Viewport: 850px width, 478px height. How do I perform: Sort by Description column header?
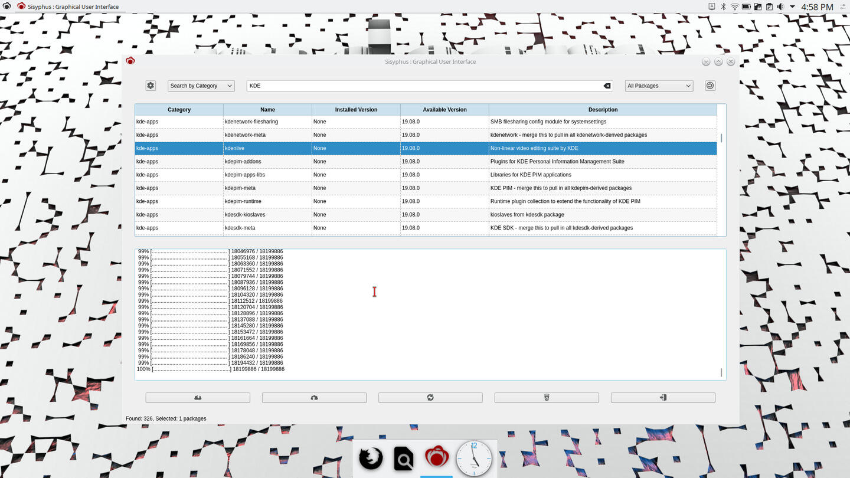[603, 109]
